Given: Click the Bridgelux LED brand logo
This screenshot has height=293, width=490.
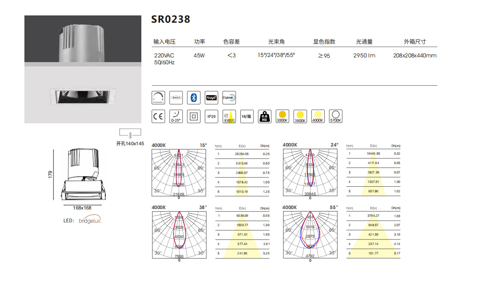Looking at the screenshot, I should point(90,221).
